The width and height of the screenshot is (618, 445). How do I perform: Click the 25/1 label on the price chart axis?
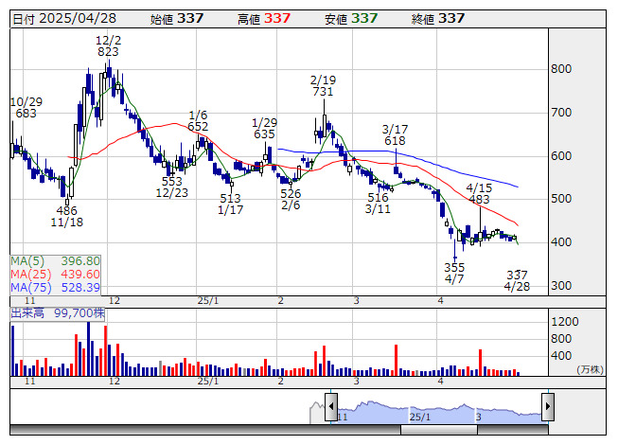coord(208,301)
